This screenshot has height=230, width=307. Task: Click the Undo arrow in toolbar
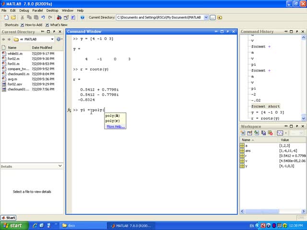click(43, 17)
